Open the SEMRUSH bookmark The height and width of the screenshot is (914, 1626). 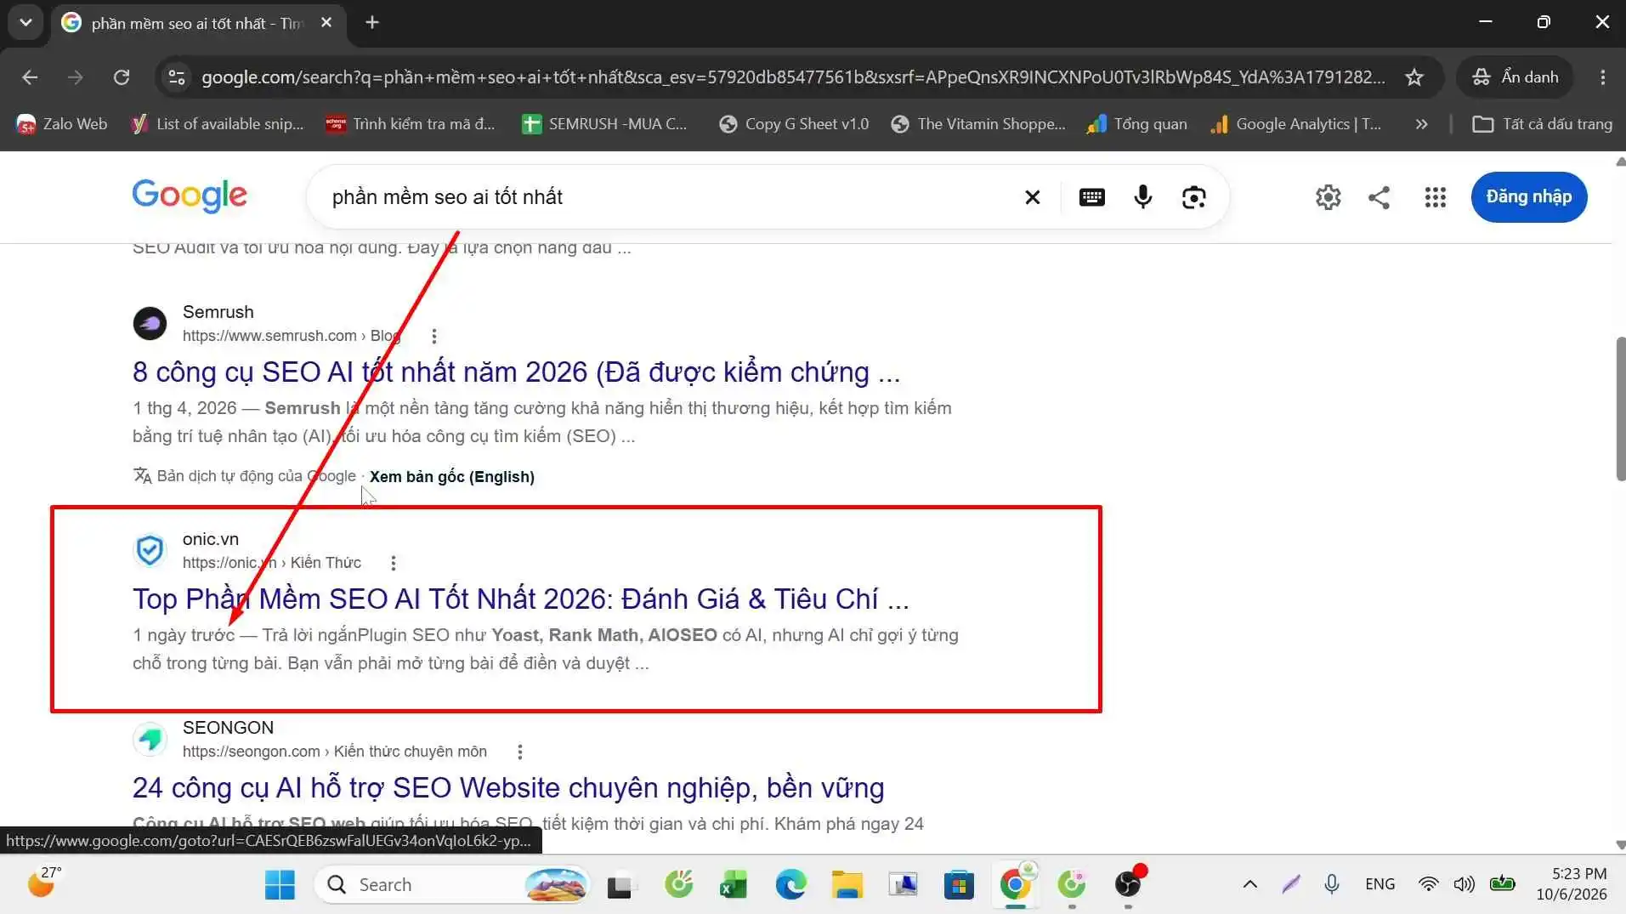pos(604,124)
